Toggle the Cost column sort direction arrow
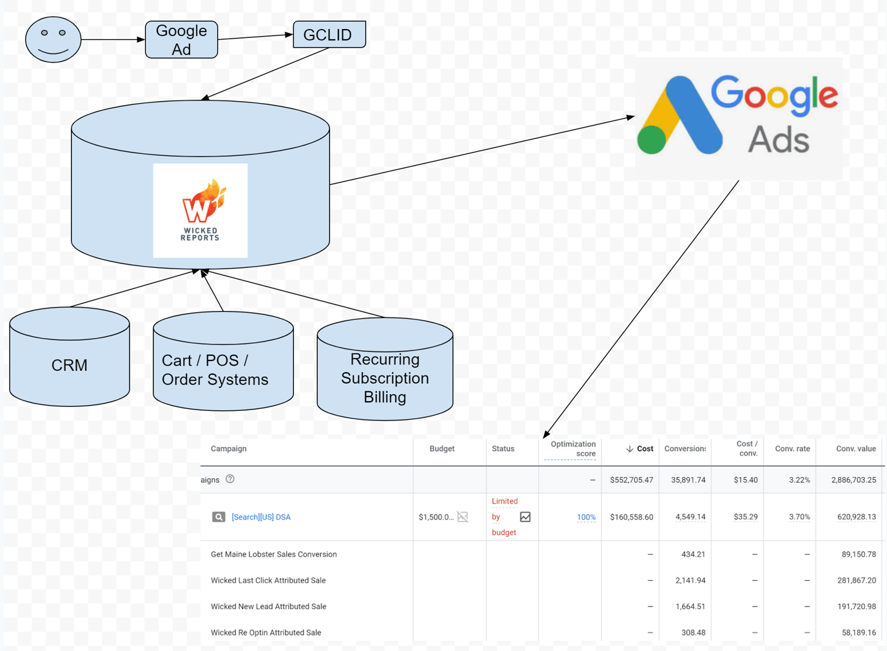The height and width of the screenshot is (651, 887). pyautogui.click(x=629, y=448)
